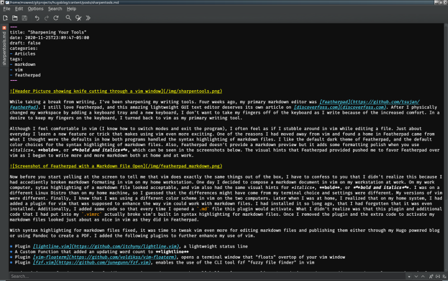
Task: Click the "- featherpad" tag line
Action: [25, 75]
